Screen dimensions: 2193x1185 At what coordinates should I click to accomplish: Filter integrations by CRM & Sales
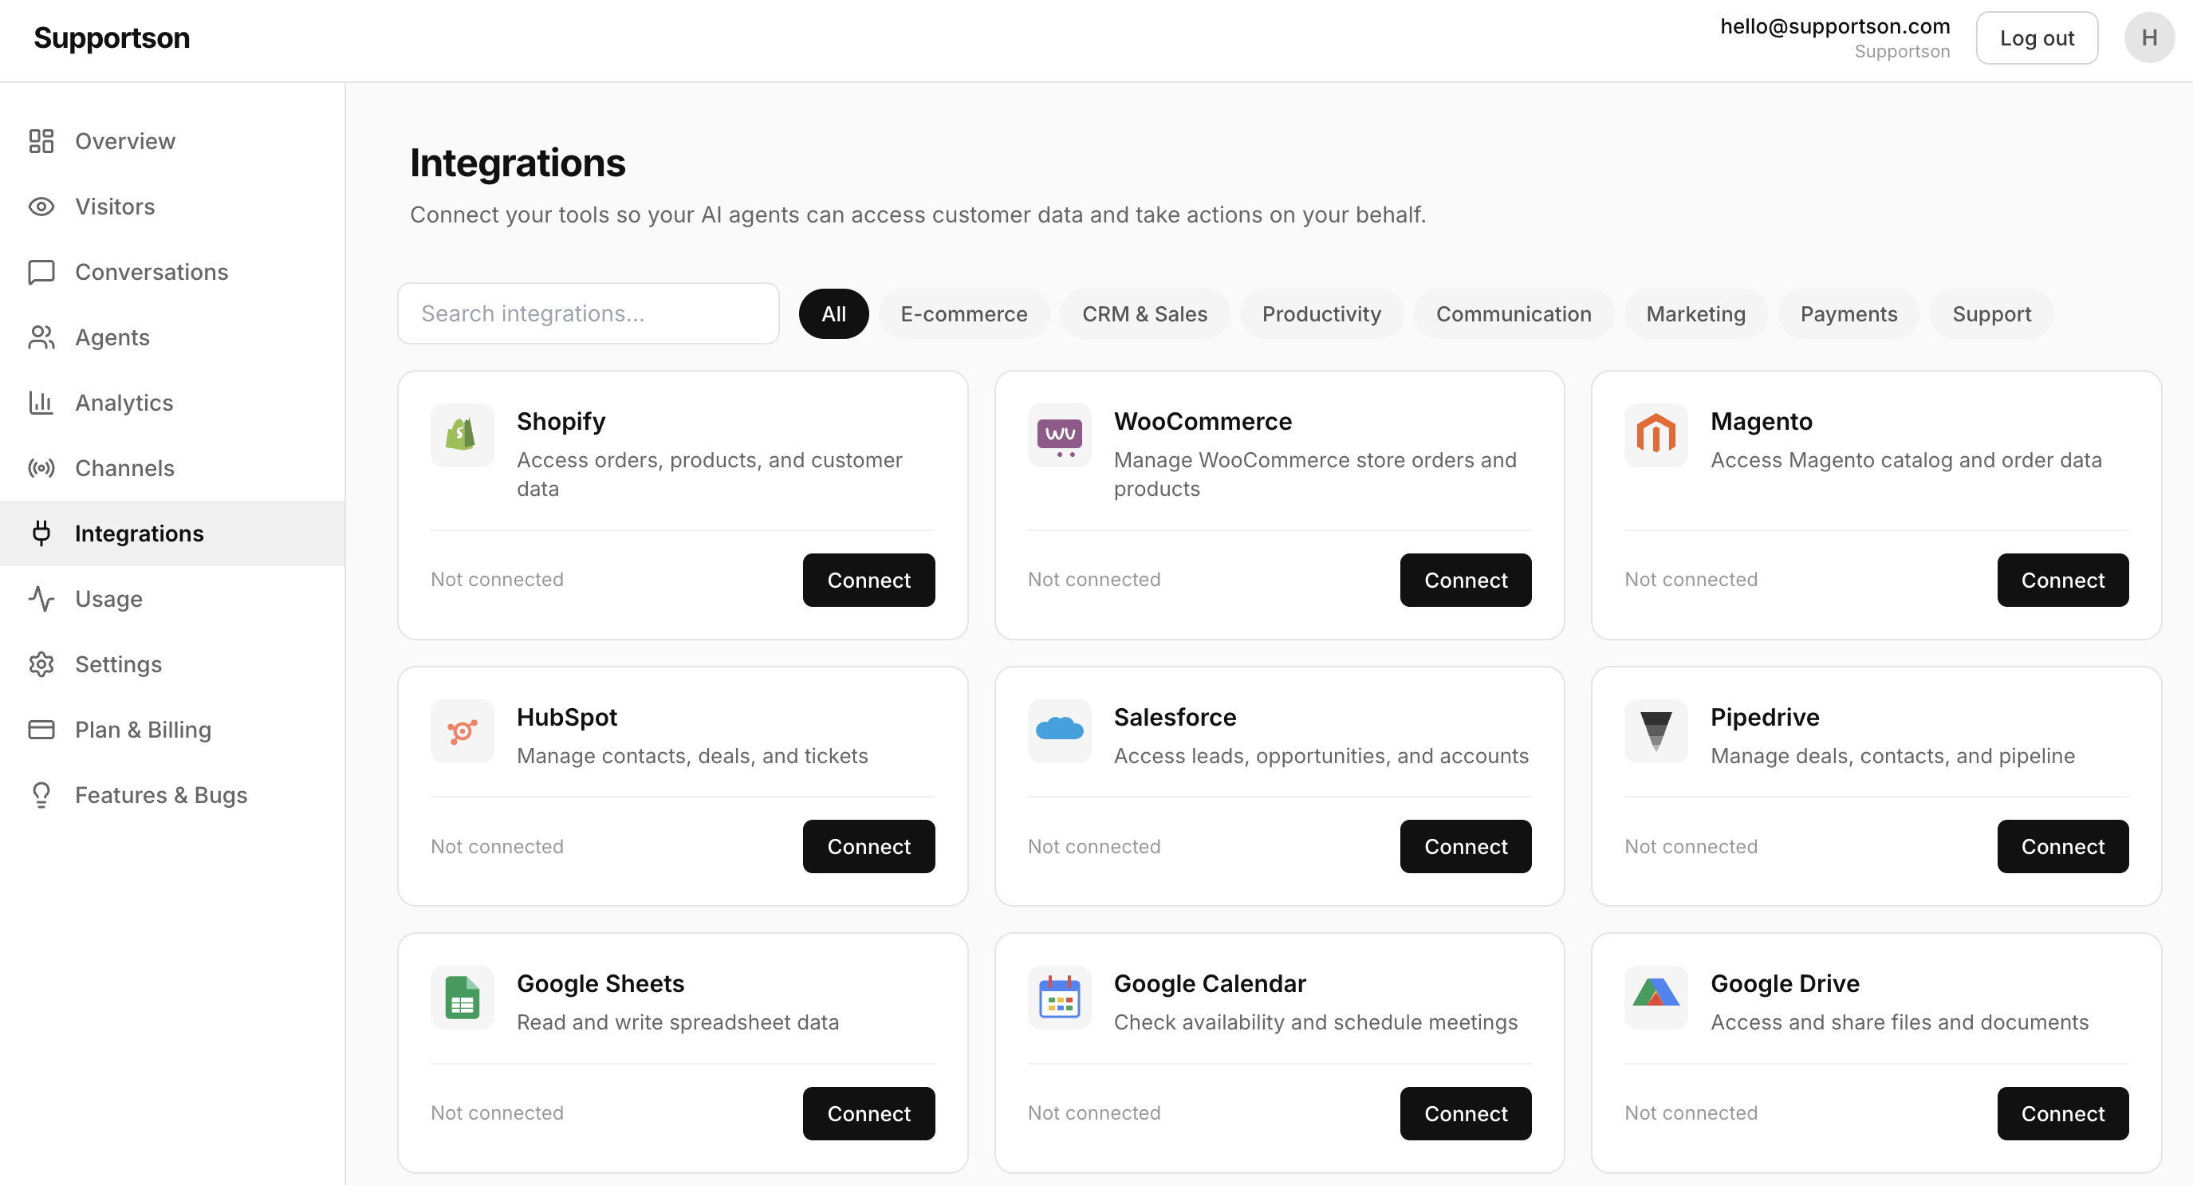pyautogui.click(x=1144, y=314)
